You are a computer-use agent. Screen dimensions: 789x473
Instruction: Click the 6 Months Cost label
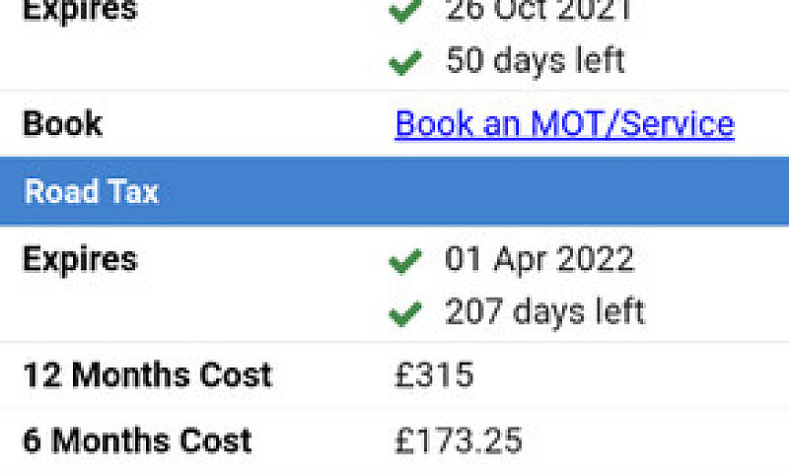tap(137, 440)
